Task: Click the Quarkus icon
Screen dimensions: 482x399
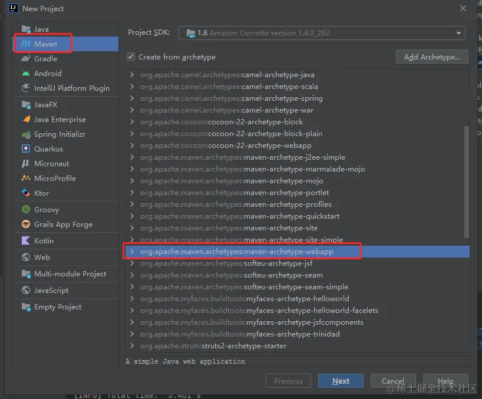Action: (26, 149)
